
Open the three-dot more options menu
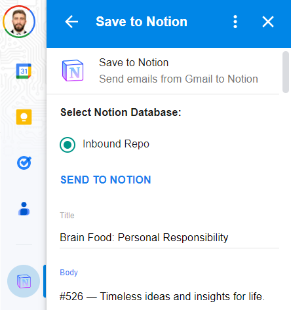(235, 22)
